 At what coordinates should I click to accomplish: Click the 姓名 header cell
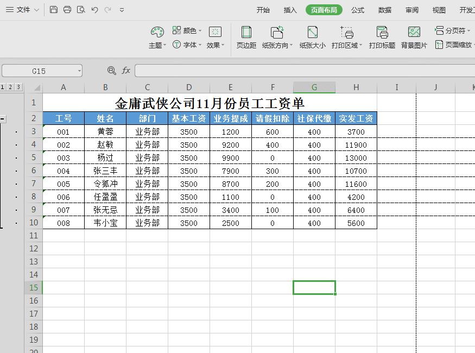pos(105,118)
